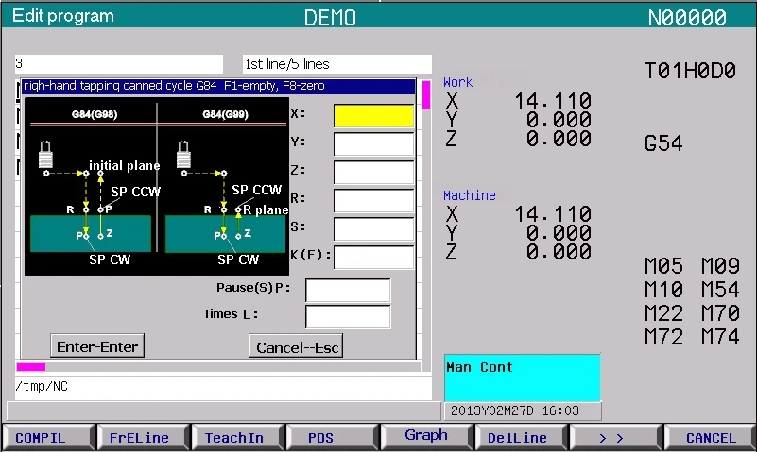Viewport: 757px width, 452px height.
Task: Dismiss dialog with Cancel--Esc button
Action: pyautogui.click(x=297, y=346)
